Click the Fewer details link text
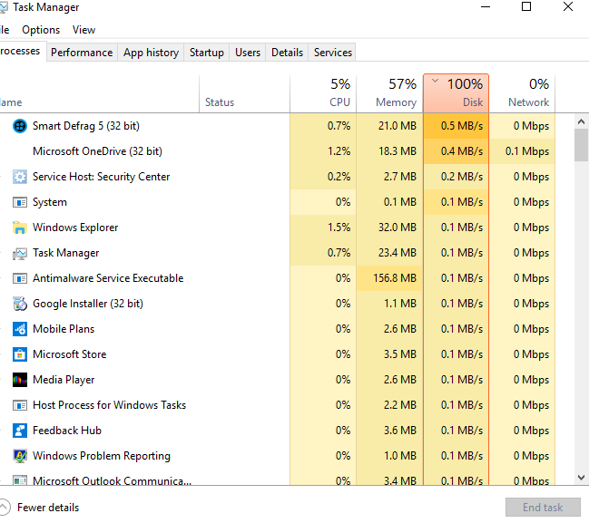The image size is (589, 523). tap(48, 508)
